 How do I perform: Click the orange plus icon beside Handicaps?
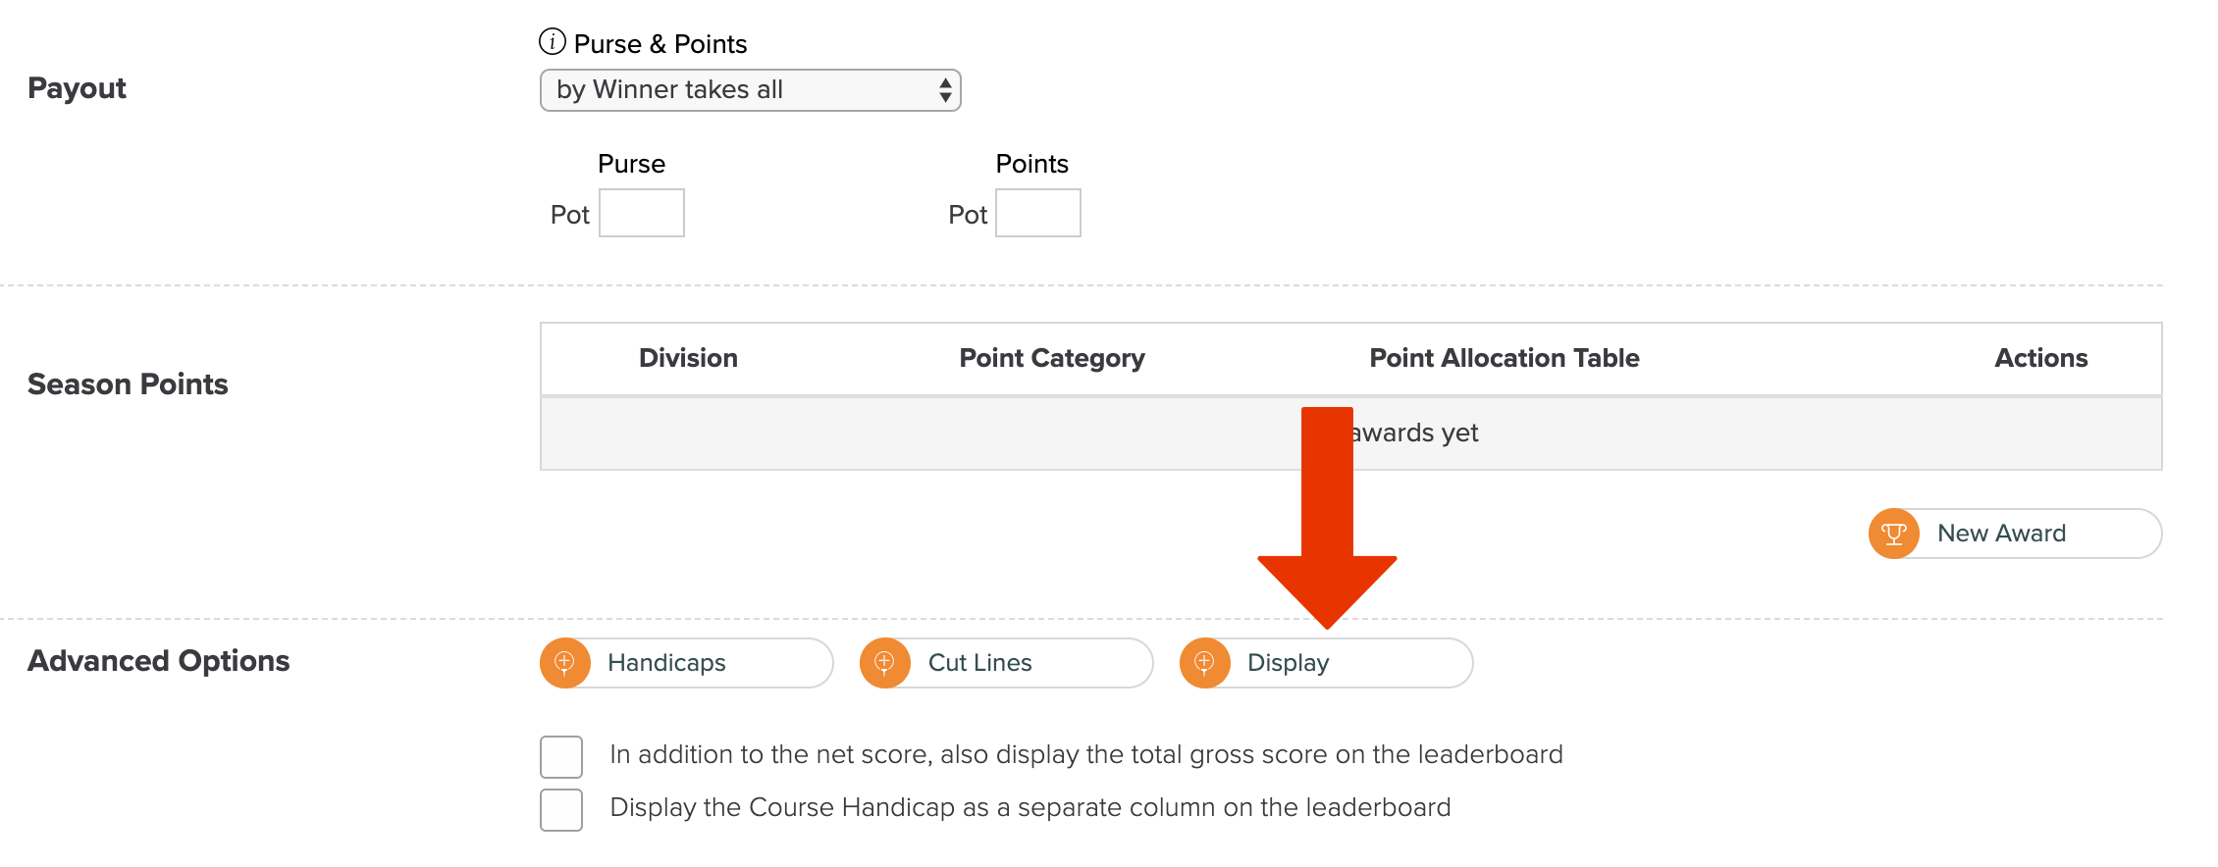point(565,663)
